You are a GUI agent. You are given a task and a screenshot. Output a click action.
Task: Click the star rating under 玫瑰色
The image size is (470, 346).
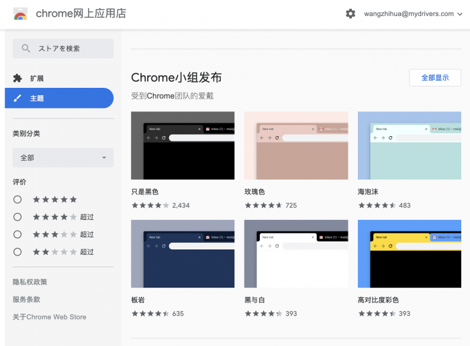point(264,205)
